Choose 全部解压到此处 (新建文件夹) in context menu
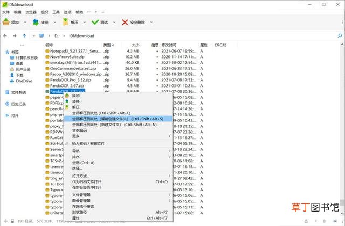 point(118,125)
